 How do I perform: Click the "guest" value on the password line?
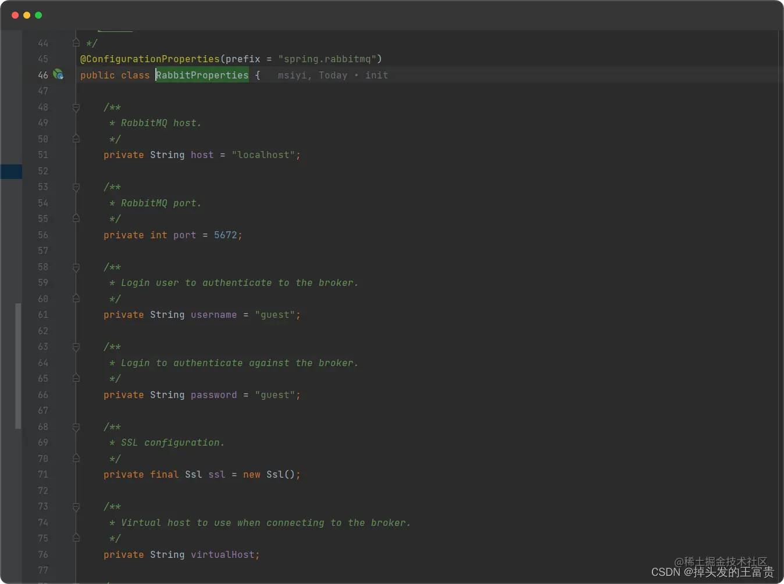coord(275,395)
